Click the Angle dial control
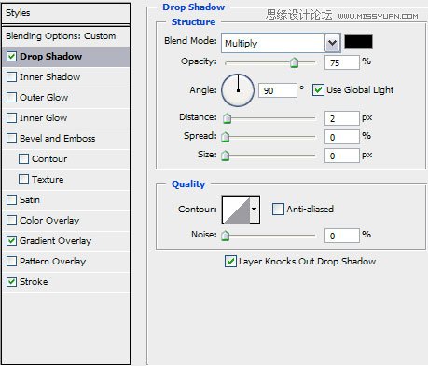This screenshot has height=366, width=428. 238,90
